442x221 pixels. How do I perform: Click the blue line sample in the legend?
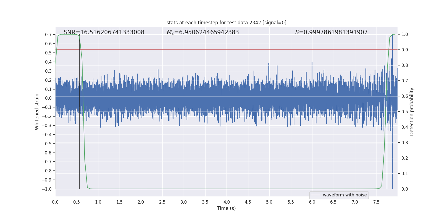315,195
